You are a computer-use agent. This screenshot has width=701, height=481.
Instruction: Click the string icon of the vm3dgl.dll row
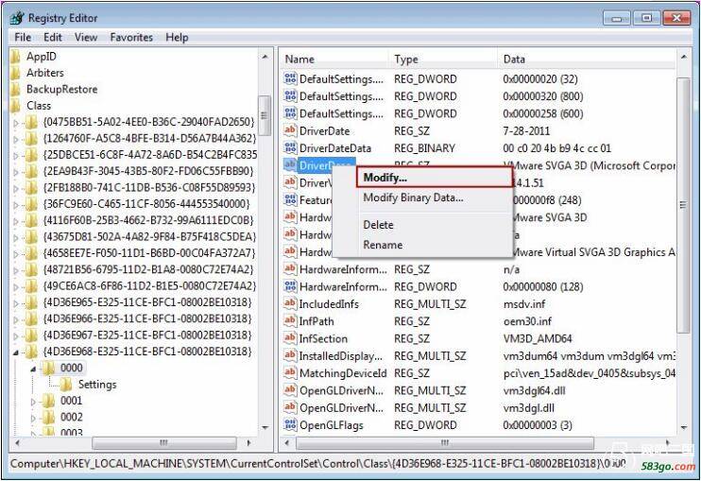[290, 407]
